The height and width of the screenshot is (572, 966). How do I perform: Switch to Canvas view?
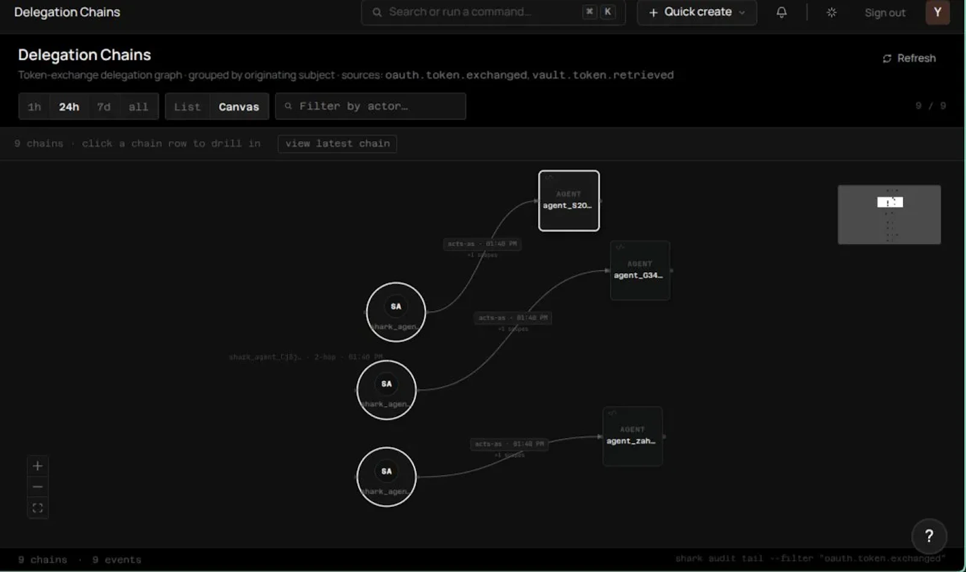pyautogui.click(x=238, y=107)
